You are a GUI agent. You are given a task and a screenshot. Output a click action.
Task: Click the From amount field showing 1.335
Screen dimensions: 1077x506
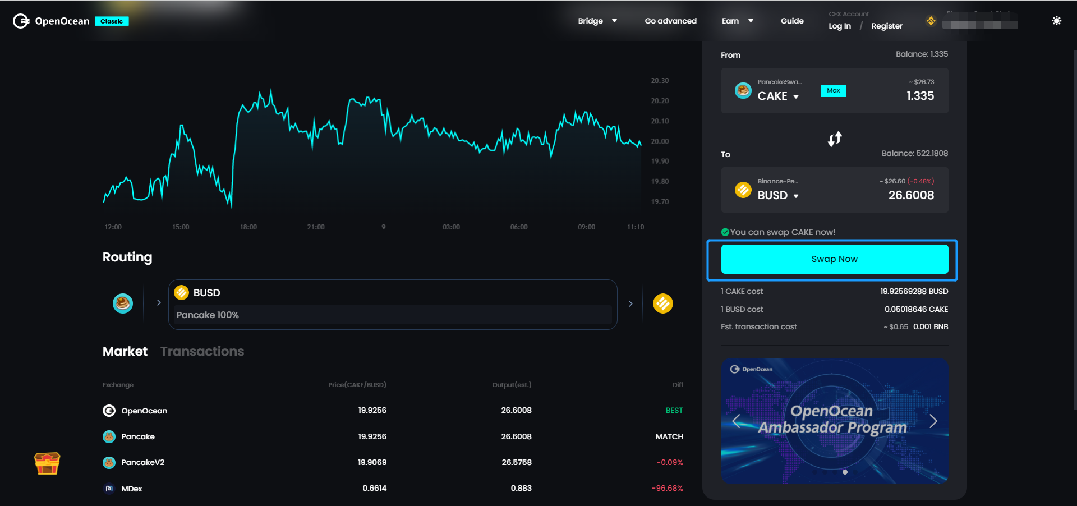(920, 96)
